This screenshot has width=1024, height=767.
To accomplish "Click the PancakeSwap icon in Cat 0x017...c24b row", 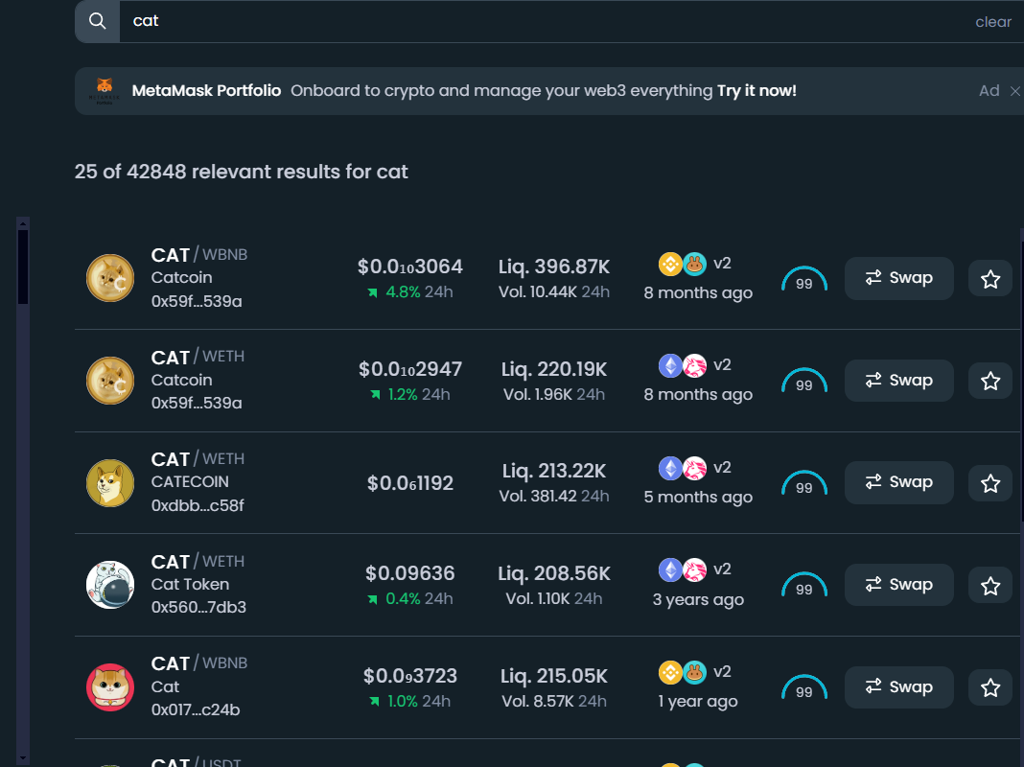I will pyautogui.click(x=695, y=672).
